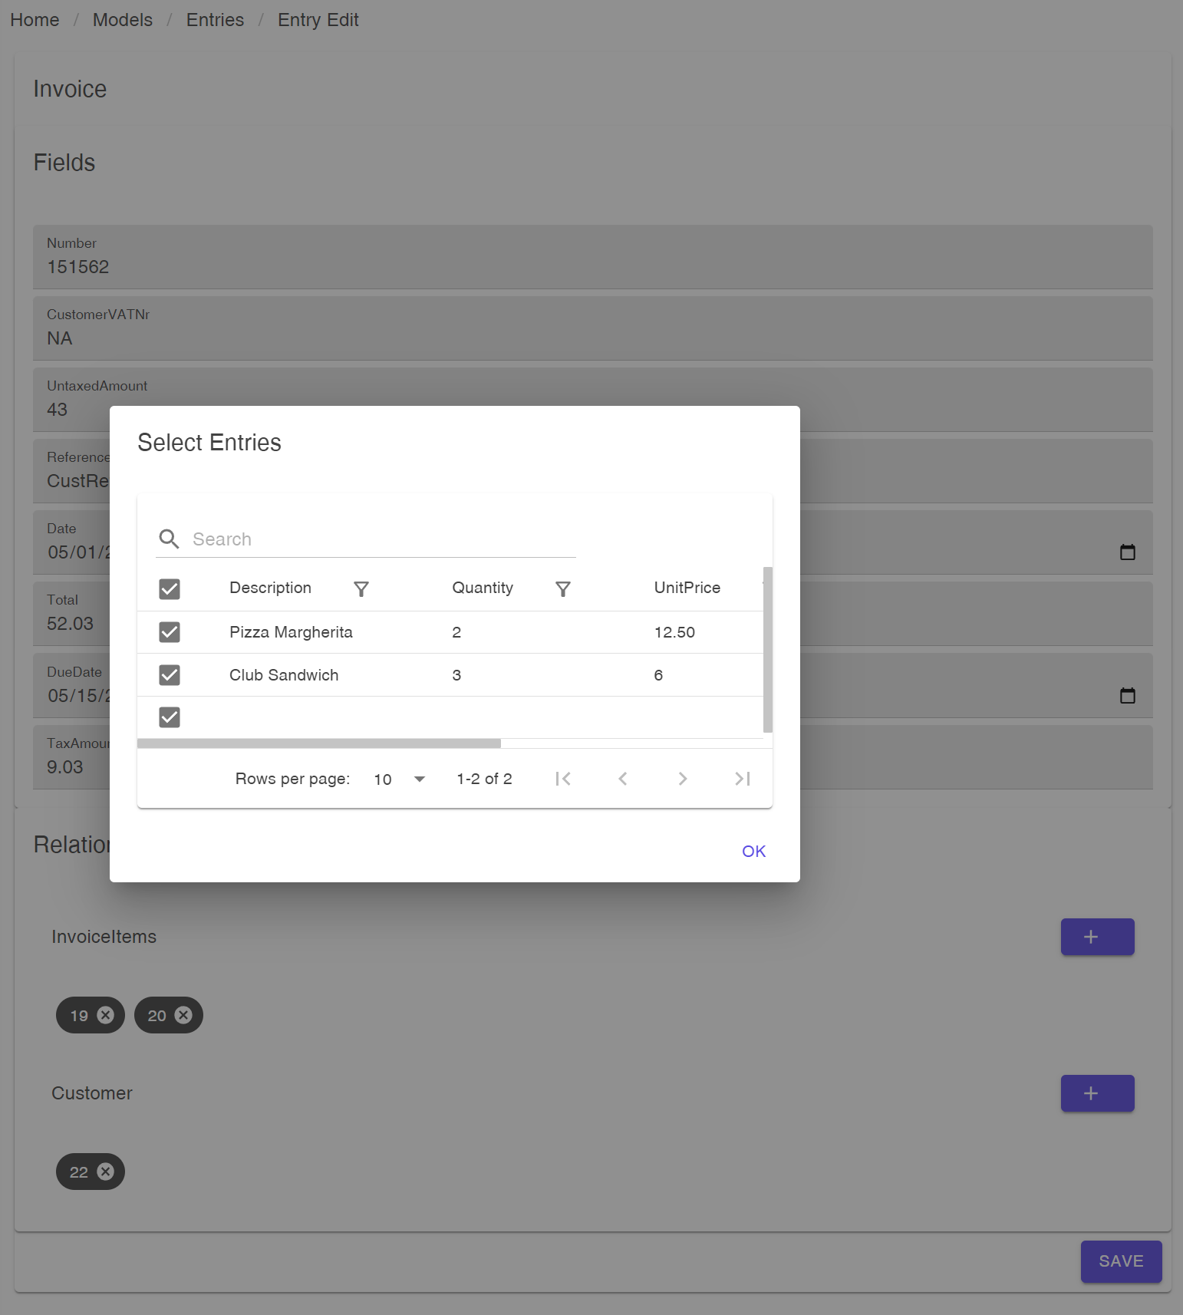Image resolution: width=1183 pixels, height=1315 pixels.
Task: Open the rows per page dropdown
Action: click(399, 779)
